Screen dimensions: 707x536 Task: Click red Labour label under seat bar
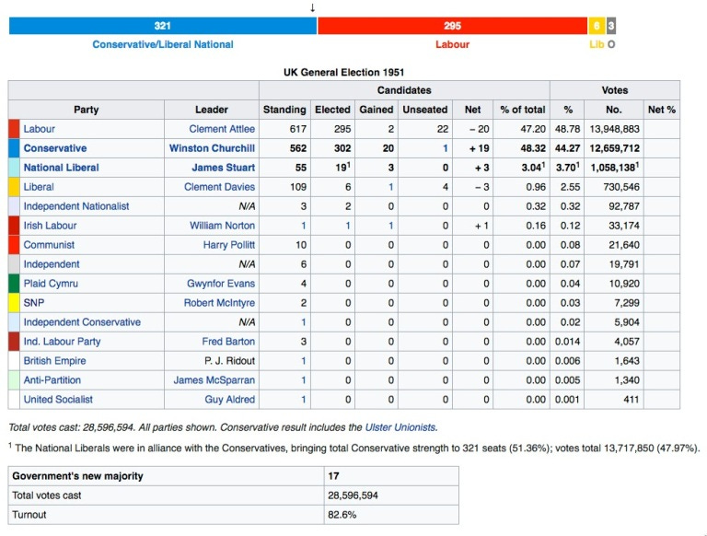point(452,44)
